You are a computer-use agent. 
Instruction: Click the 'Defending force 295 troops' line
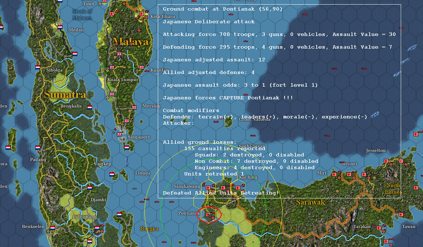[277, 47]
